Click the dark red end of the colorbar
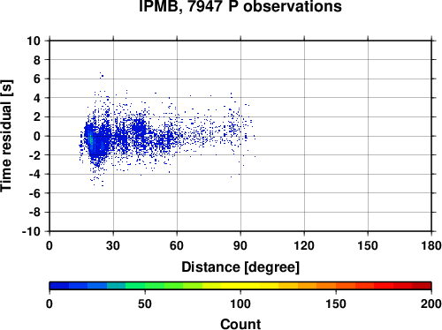Screen dimensions: 442x330 tap(422, 286)
